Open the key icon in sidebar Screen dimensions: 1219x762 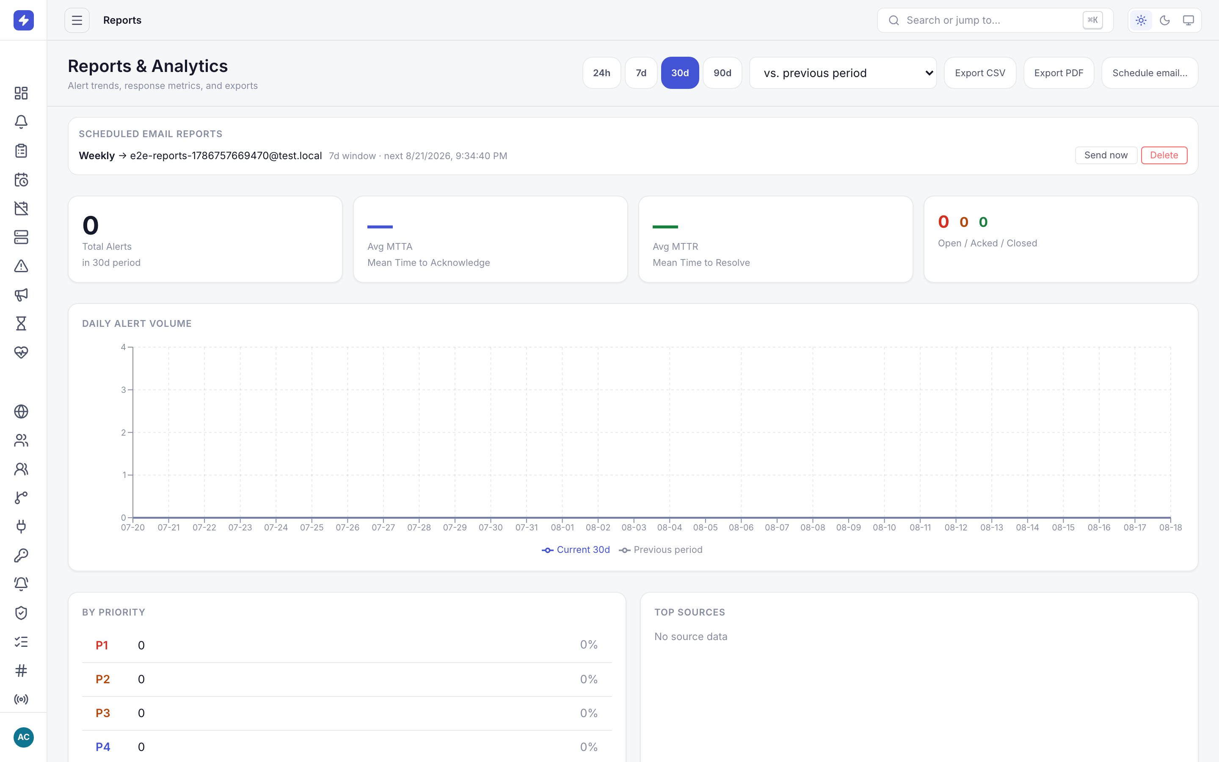(x=21, y=555)
